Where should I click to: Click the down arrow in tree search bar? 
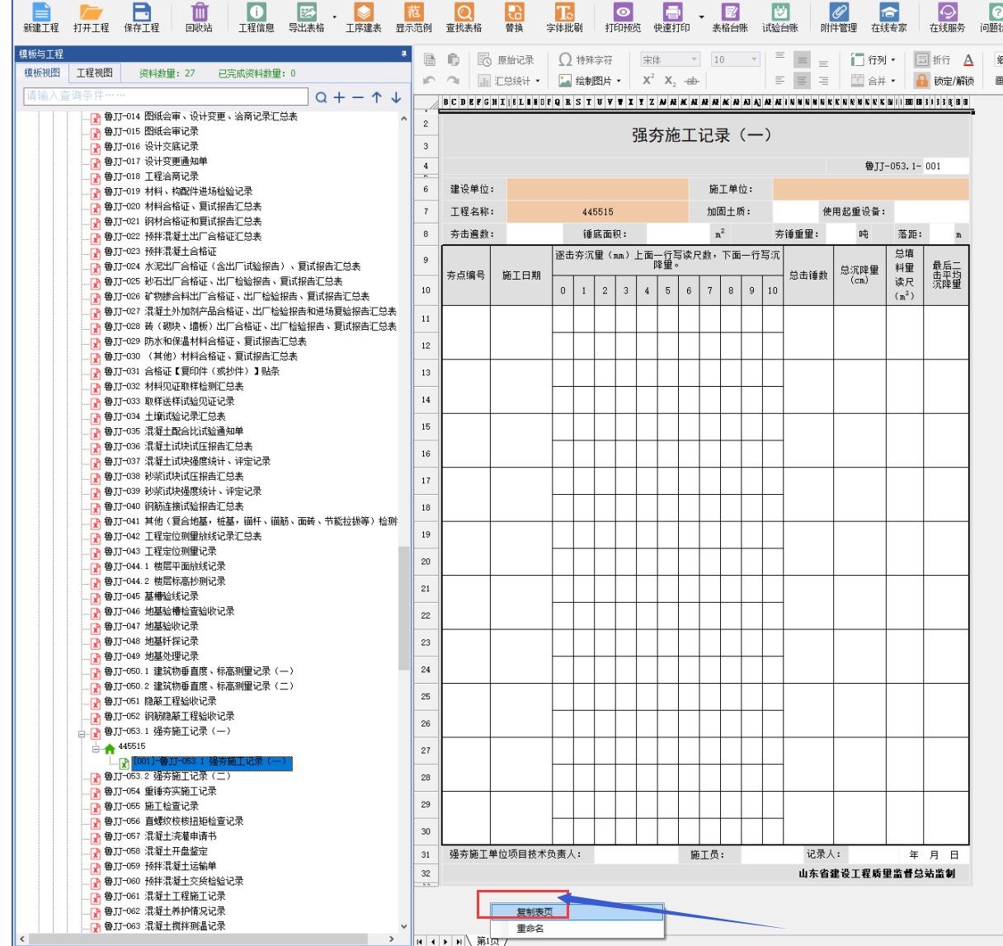tap(396, 97)
